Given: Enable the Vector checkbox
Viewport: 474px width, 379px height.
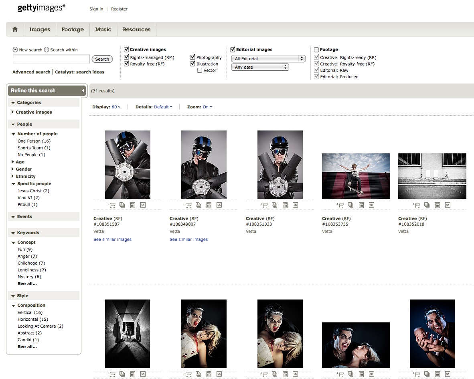Looking at the screenshot, I should tap(200, 71).
